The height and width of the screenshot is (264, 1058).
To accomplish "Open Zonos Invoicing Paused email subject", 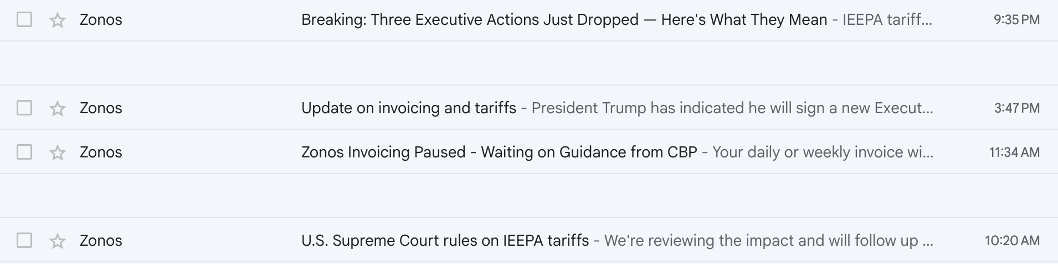I will tap(499, 152).
